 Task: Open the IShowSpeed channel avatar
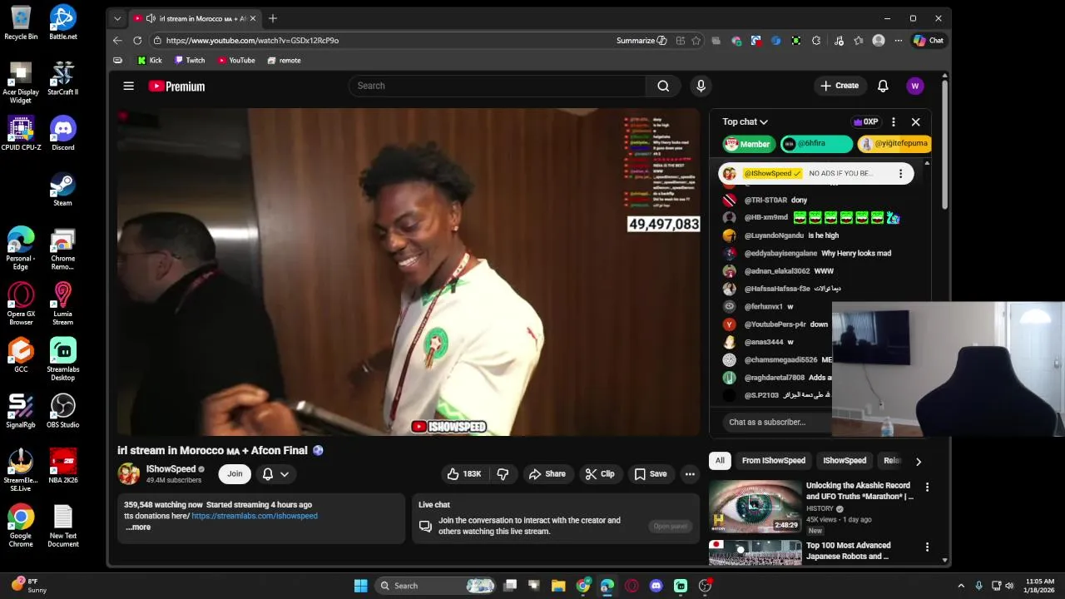click(129, 474)
